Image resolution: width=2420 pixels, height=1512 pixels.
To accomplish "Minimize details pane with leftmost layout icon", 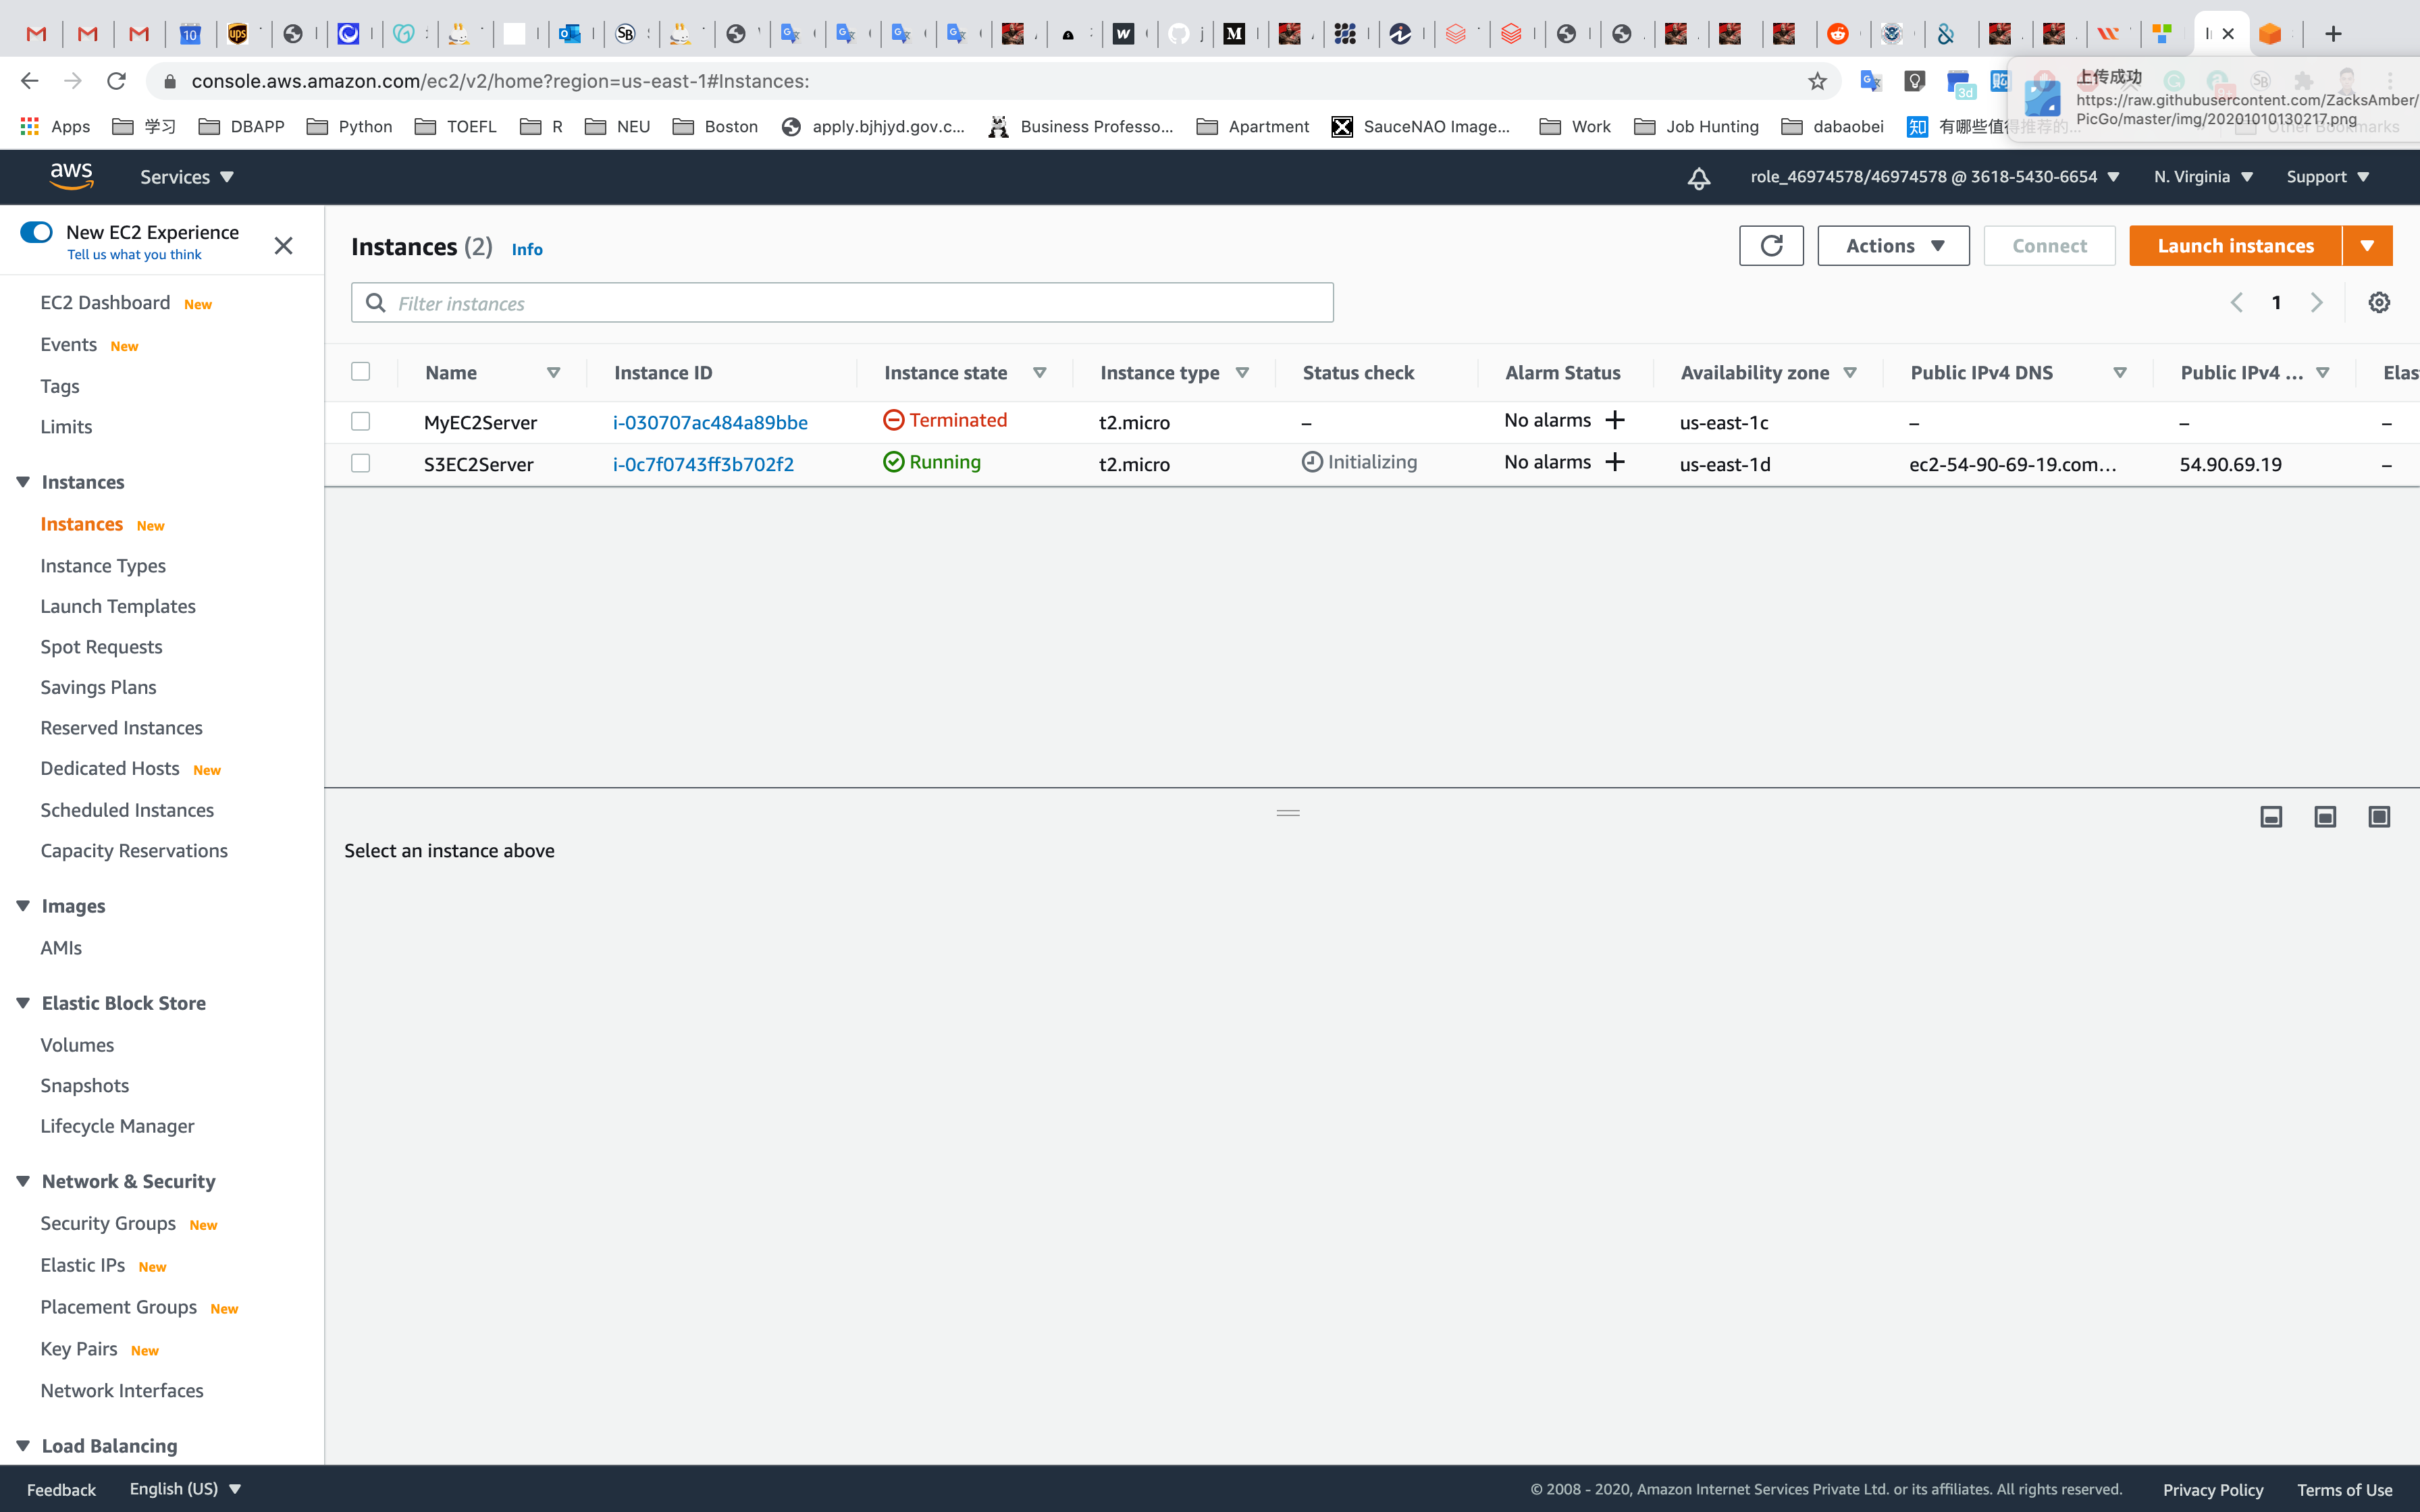I will 2271,817.
